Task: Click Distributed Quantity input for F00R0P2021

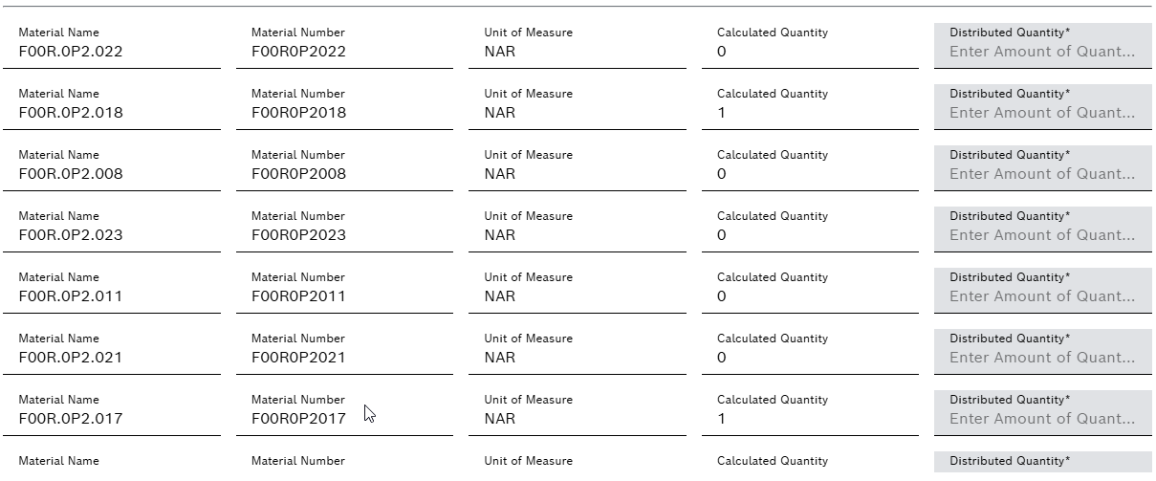Action: pos(1042,358)
